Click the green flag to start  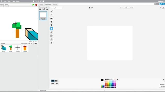tap(33, 5)
